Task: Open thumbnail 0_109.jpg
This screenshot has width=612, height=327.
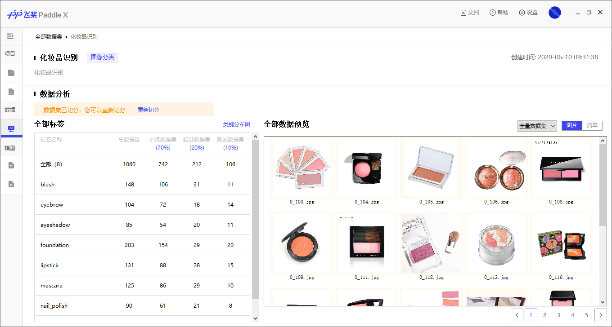Action: tap(302, 243)
